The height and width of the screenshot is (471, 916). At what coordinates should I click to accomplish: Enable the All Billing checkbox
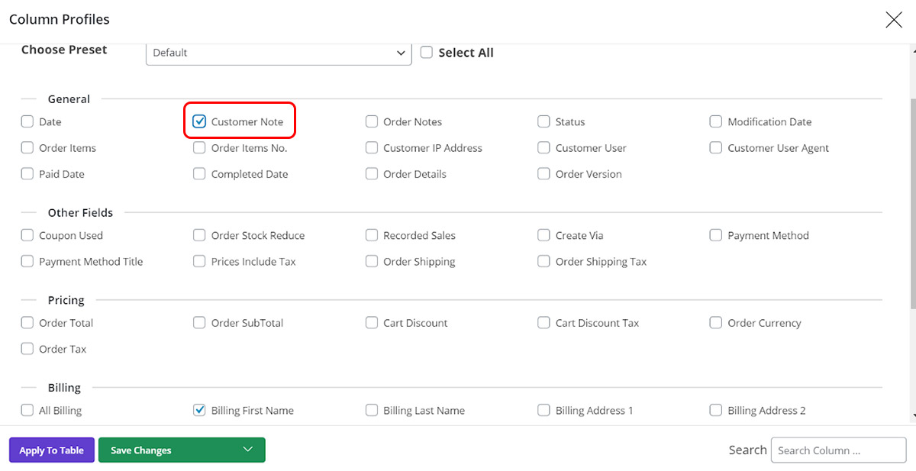(x=27, y=410)
